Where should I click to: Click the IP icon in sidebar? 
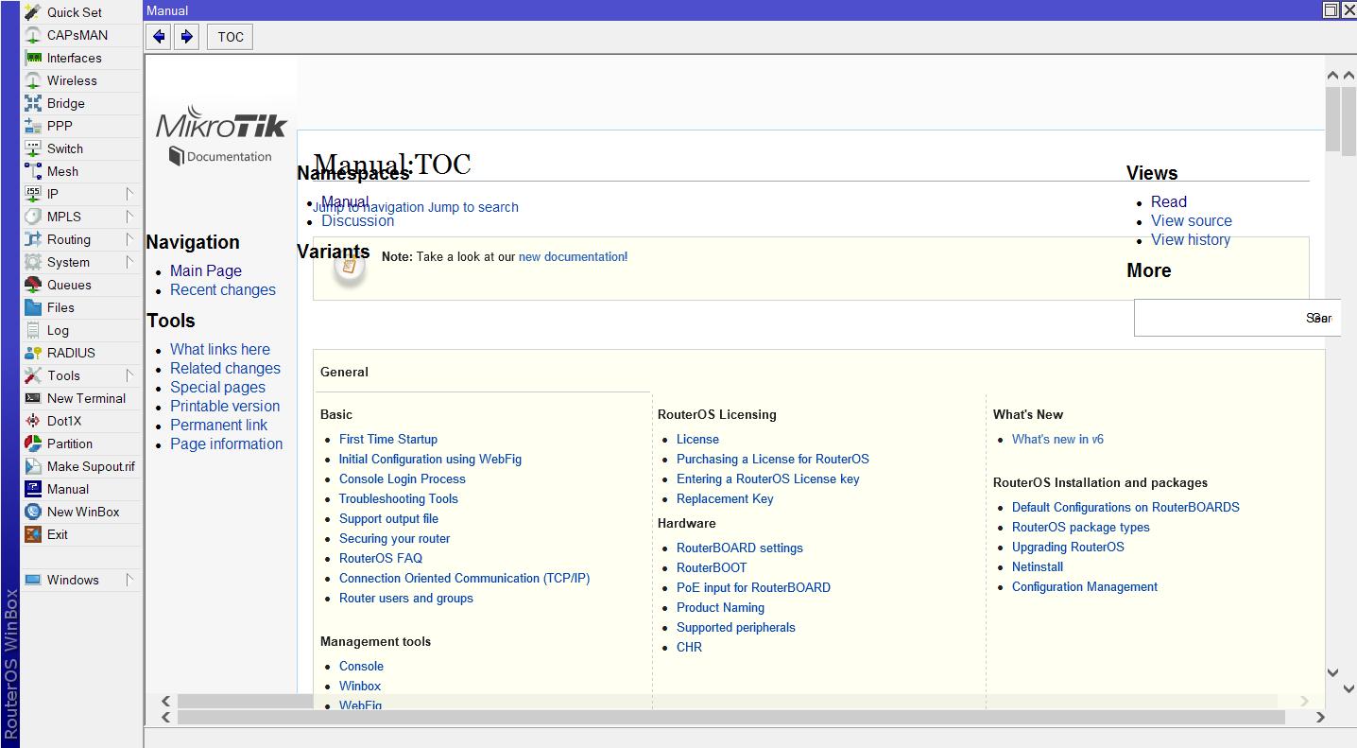tap(33, 194)
